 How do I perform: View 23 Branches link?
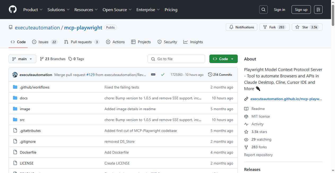(x=53, y=59)
